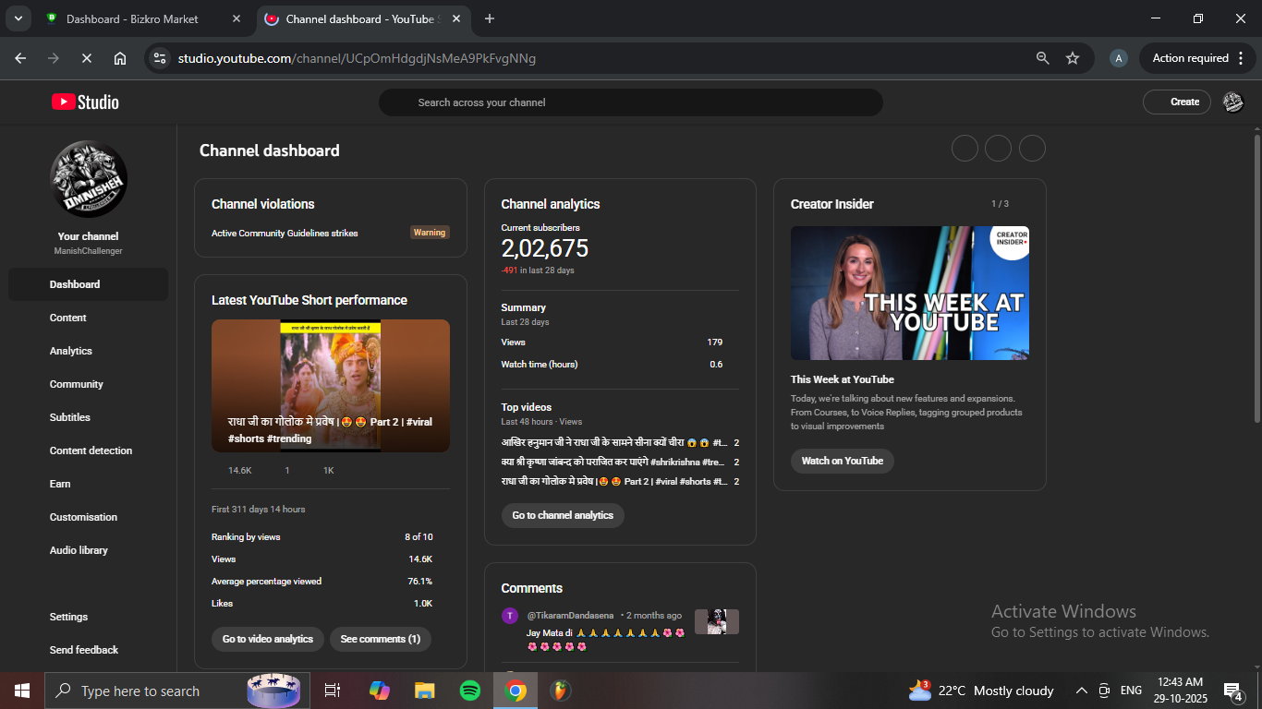The height and width of the screenshot is (709, 1262).
Task: View site information next to the URL
Action: tap(160, 58)
